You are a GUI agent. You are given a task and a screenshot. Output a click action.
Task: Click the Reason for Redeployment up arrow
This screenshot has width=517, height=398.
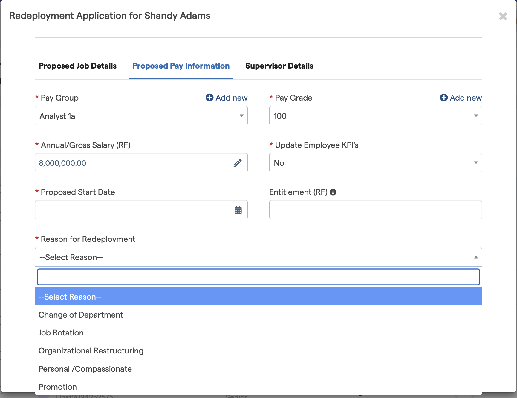476,257
